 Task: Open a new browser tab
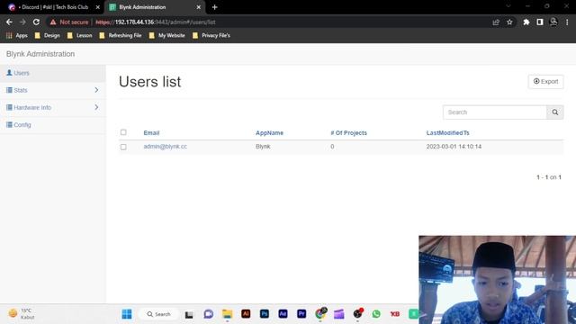coord(214,7)
